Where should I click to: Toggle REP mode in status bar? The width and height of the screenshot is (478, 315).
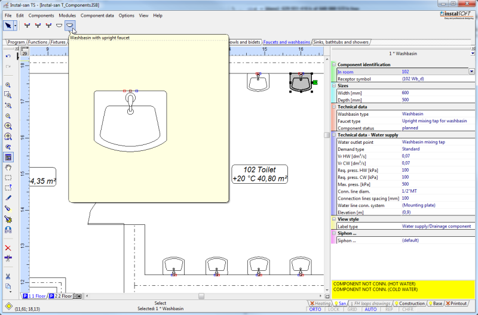tap(389, 309)
